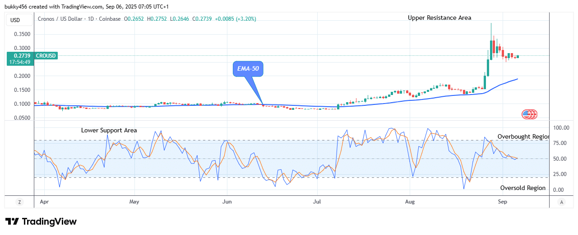Click the Jul date label
The image size is (578, 235).
pos(317,201)
